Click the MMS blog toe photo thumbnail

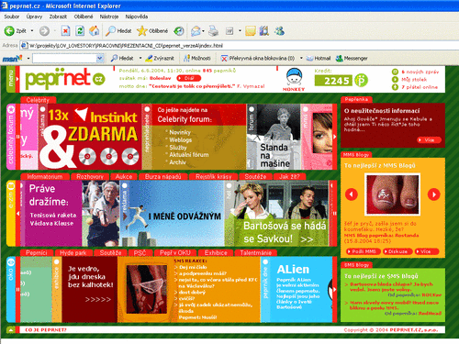click(393, 194)
